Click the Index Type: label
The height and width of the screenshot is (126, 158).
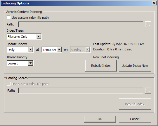pyautogui.click(x=15, y=30)
